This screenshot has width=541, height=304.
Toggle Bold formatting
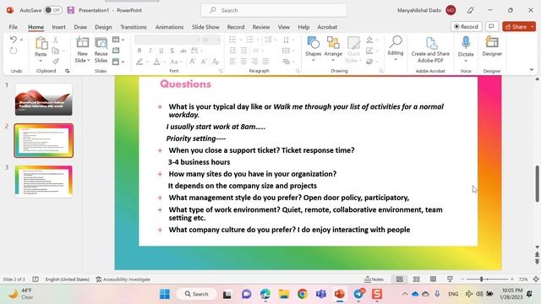[x=139, y=51]
